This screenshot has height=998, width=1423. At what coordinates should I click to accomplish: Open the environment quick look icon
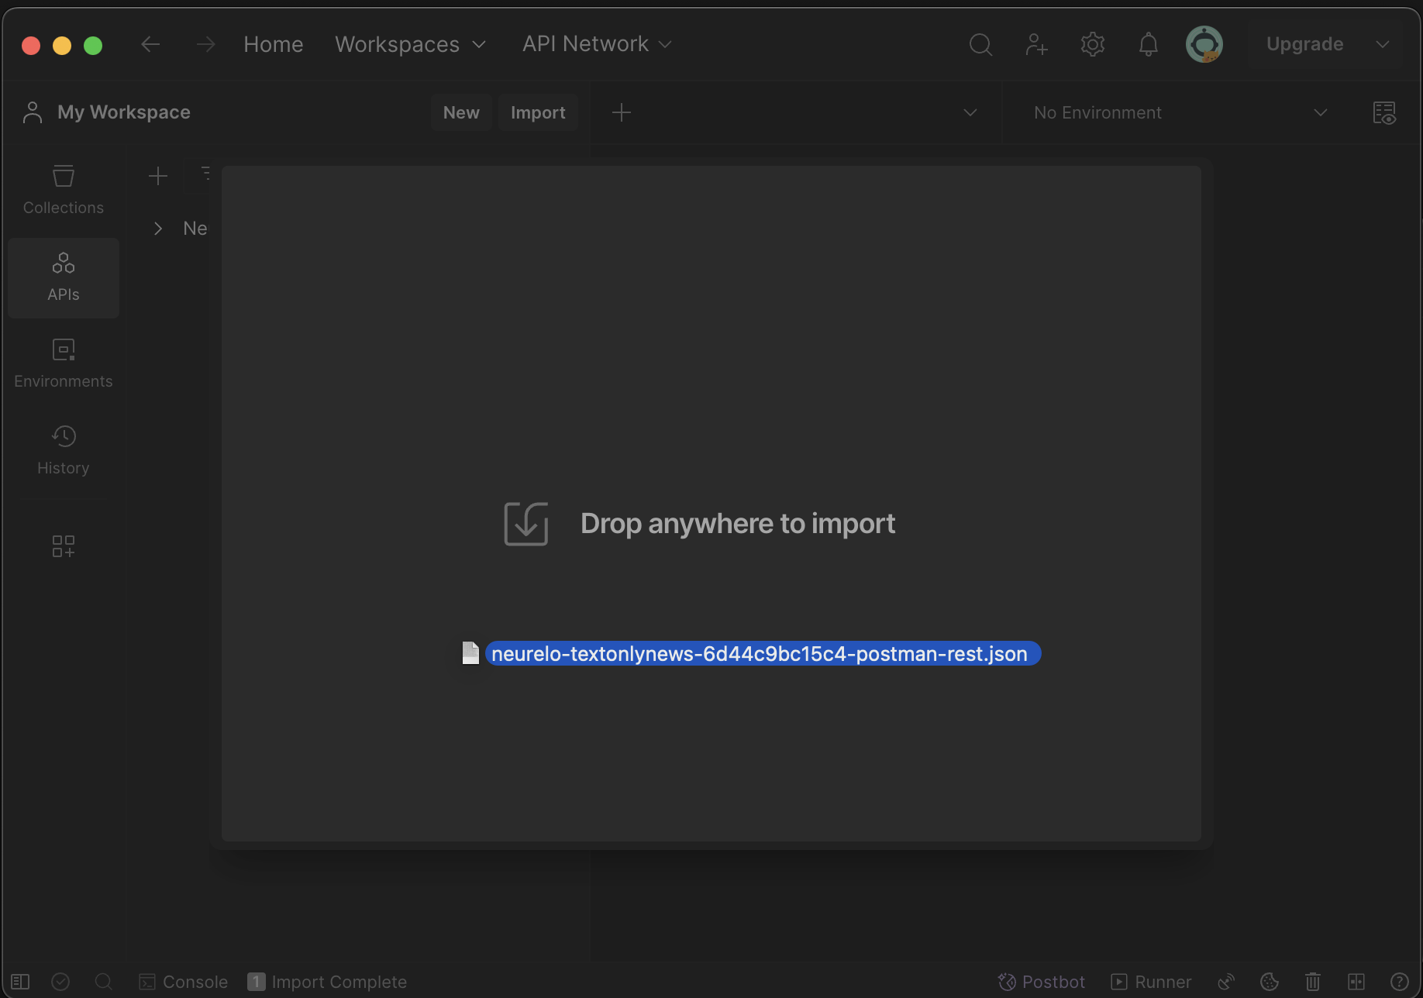(x=1384, y=113)
